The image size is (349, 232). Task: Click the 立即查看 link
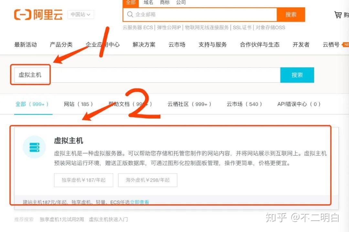coord(140,202)
